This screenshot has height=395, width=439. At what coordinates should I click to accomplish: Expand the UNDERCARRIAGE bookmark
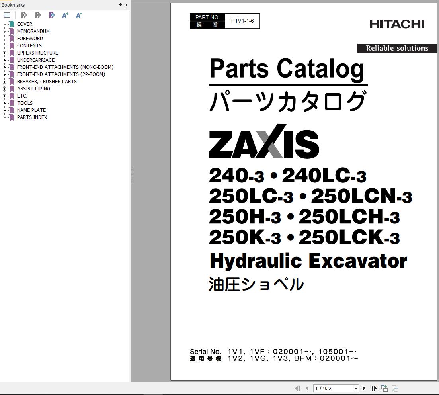[4, 60]
